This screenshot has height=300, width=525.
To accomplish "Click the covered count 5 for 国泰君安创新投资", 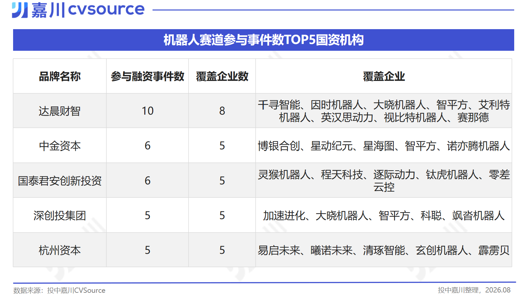I will point(222,181).
